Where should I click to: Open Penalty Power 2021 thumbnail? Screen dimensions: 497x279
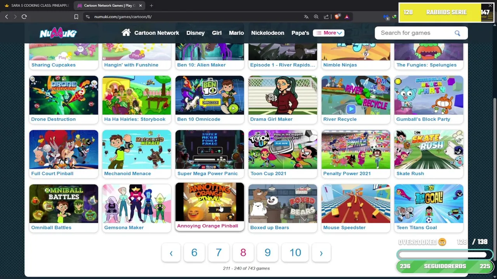356,150
